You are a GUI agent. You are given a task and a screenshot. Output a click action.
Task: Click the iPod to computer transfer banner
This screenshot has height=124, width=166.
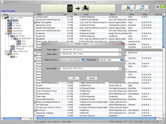pyautogui.click(x=78, y=8)
